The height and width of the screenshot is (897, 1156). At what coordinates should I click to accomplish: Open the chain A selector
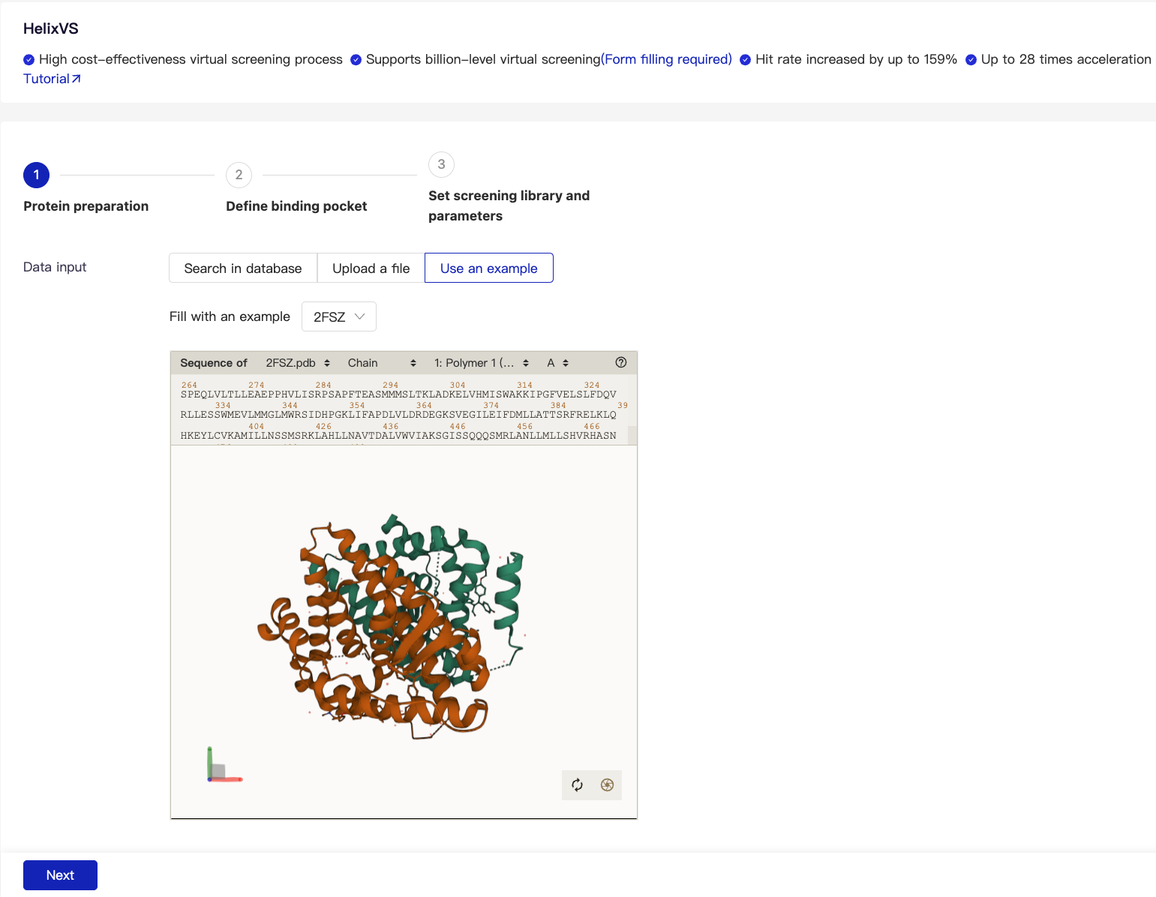[x=557, y=363]
